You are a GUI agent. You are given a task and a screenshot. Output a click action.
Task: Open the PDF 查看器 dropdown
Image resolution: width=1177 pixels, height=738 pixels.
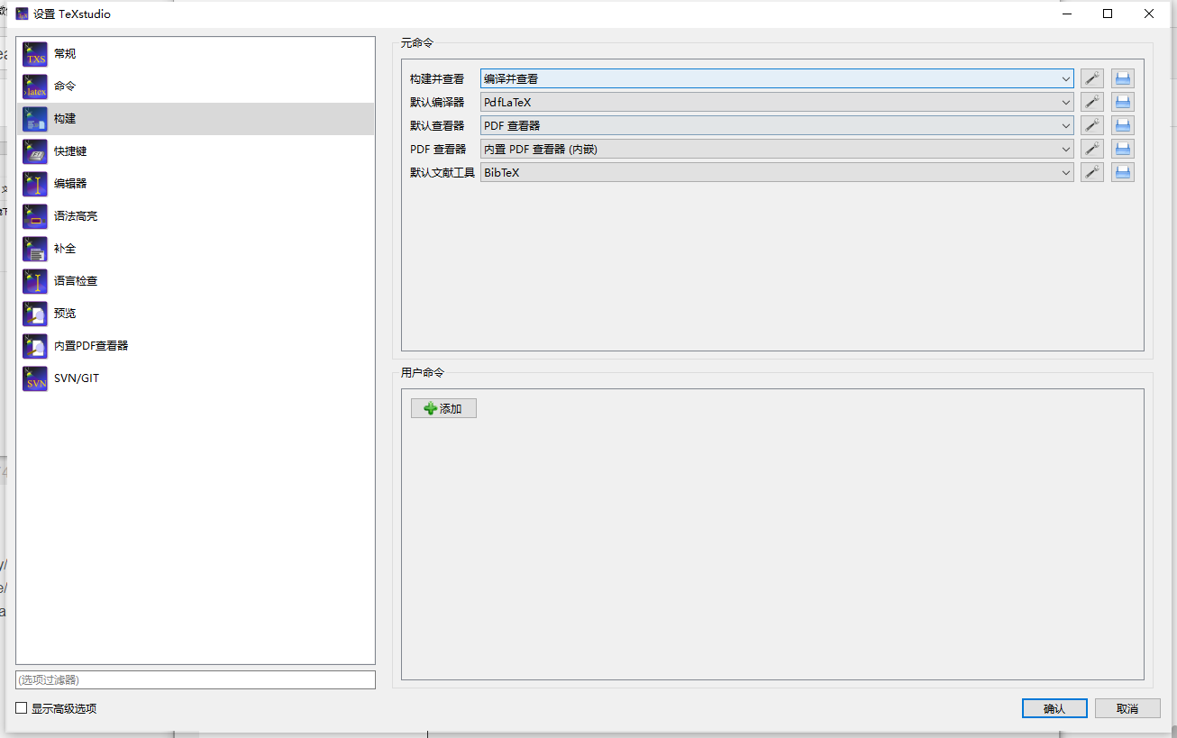[x=777, y=149]
